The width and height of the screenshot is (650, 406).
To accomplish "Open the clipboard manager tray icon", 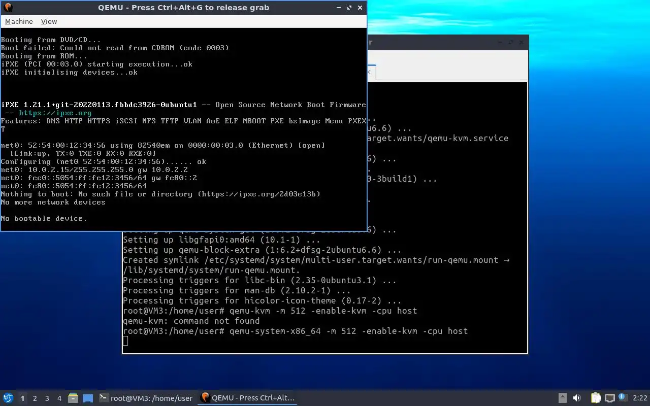I will (596, 398).
